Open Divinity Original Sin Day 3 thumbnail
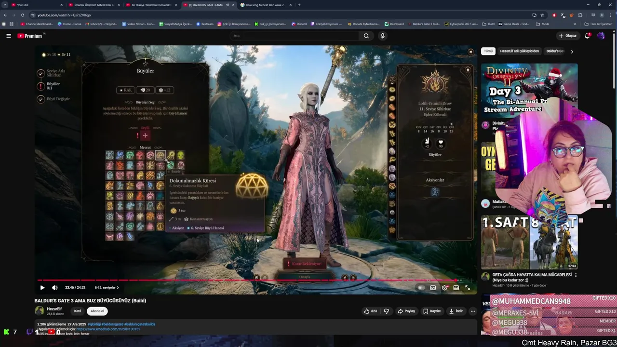Viewport: 617px width, 347px height. click(529, 90)
